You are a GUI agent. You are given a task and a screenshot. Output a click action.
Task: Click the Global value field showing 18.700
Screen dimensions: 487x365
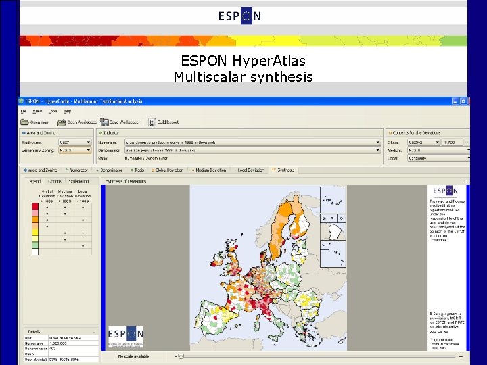click(452, 142)
